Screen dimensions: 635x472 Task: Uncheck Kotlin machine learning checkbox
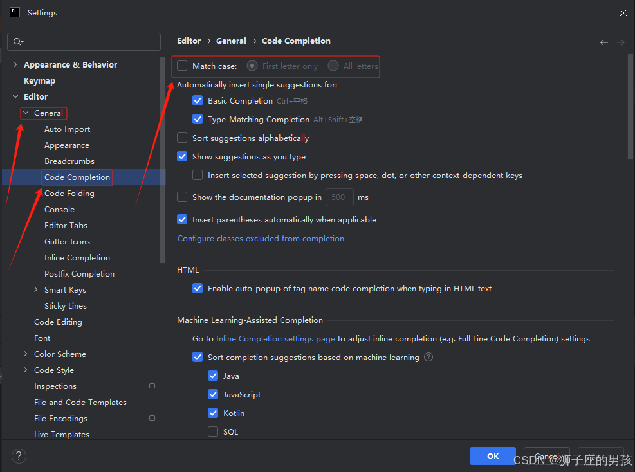coord(213,413)
